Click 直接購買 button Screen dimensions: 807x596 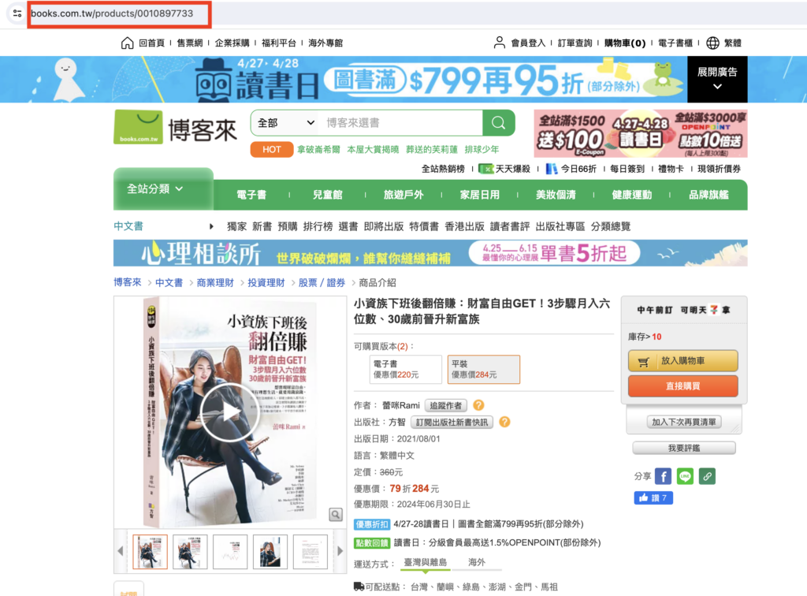(683, 386)
